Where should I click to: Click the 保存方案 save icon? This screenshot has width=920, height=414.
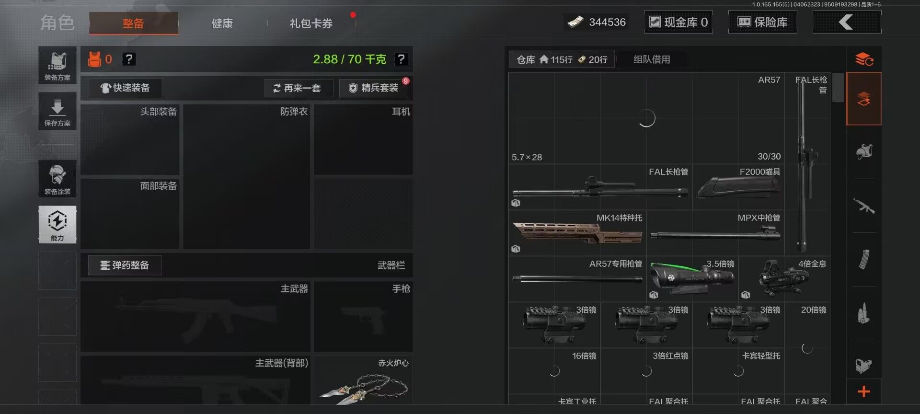pos(57,111)
